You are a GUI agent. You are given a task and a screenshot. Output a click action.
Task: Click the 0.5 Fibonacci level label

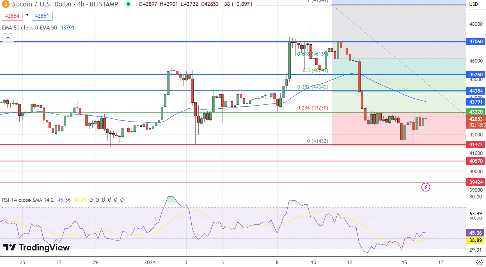pos(315,70)
